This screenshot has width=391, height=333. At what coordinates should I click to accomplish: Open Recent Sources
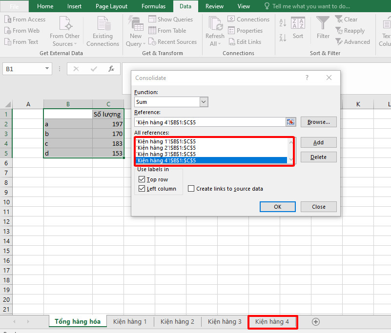173,42
